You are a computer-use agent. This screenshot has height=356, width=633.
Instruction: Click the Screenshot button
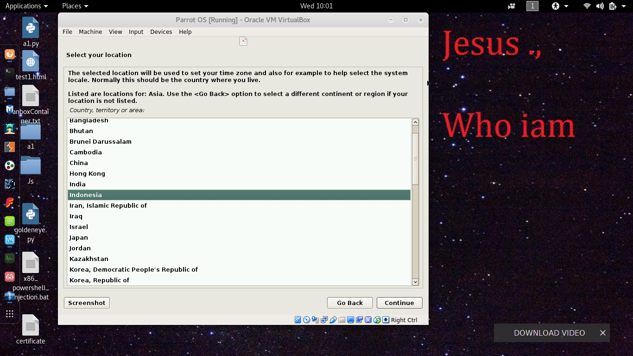click(x=87, y=303)
